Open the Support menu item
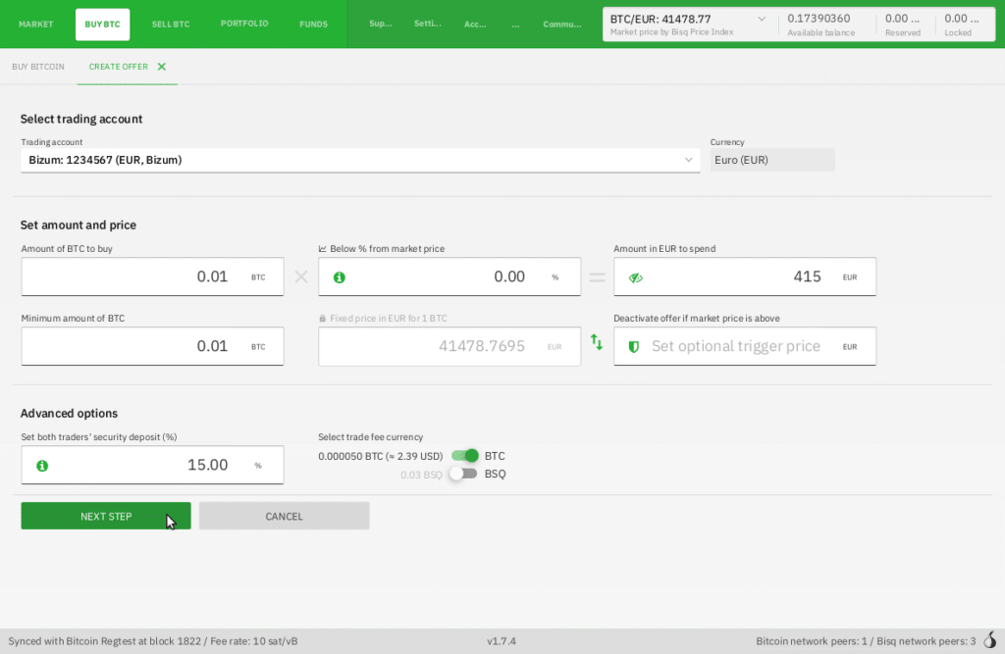Viewport: 1005px width, 654px height. tap(381, 24)
